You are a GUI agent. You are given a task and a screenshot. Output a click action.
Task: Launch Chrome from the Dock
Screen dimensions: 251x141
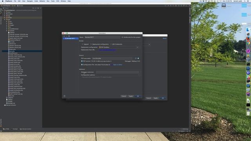tap(248, 43)
